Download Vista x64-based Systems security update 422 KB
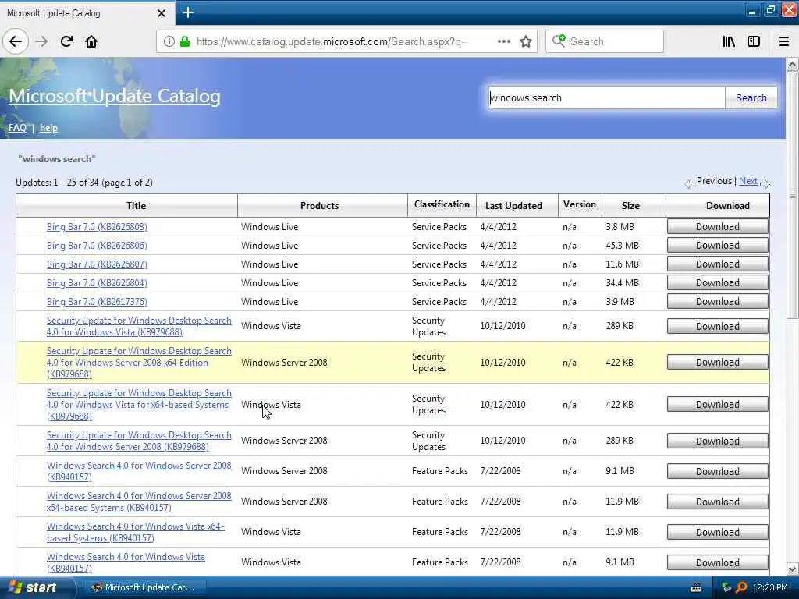Image resolution: width=799 pixels, height=599 pixels. 718,405
